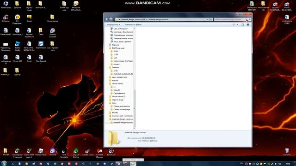Open the 1С Предприятие desktop shortcut
The height and width of the screenshot is (166, 296).
[x=18, y=19]
